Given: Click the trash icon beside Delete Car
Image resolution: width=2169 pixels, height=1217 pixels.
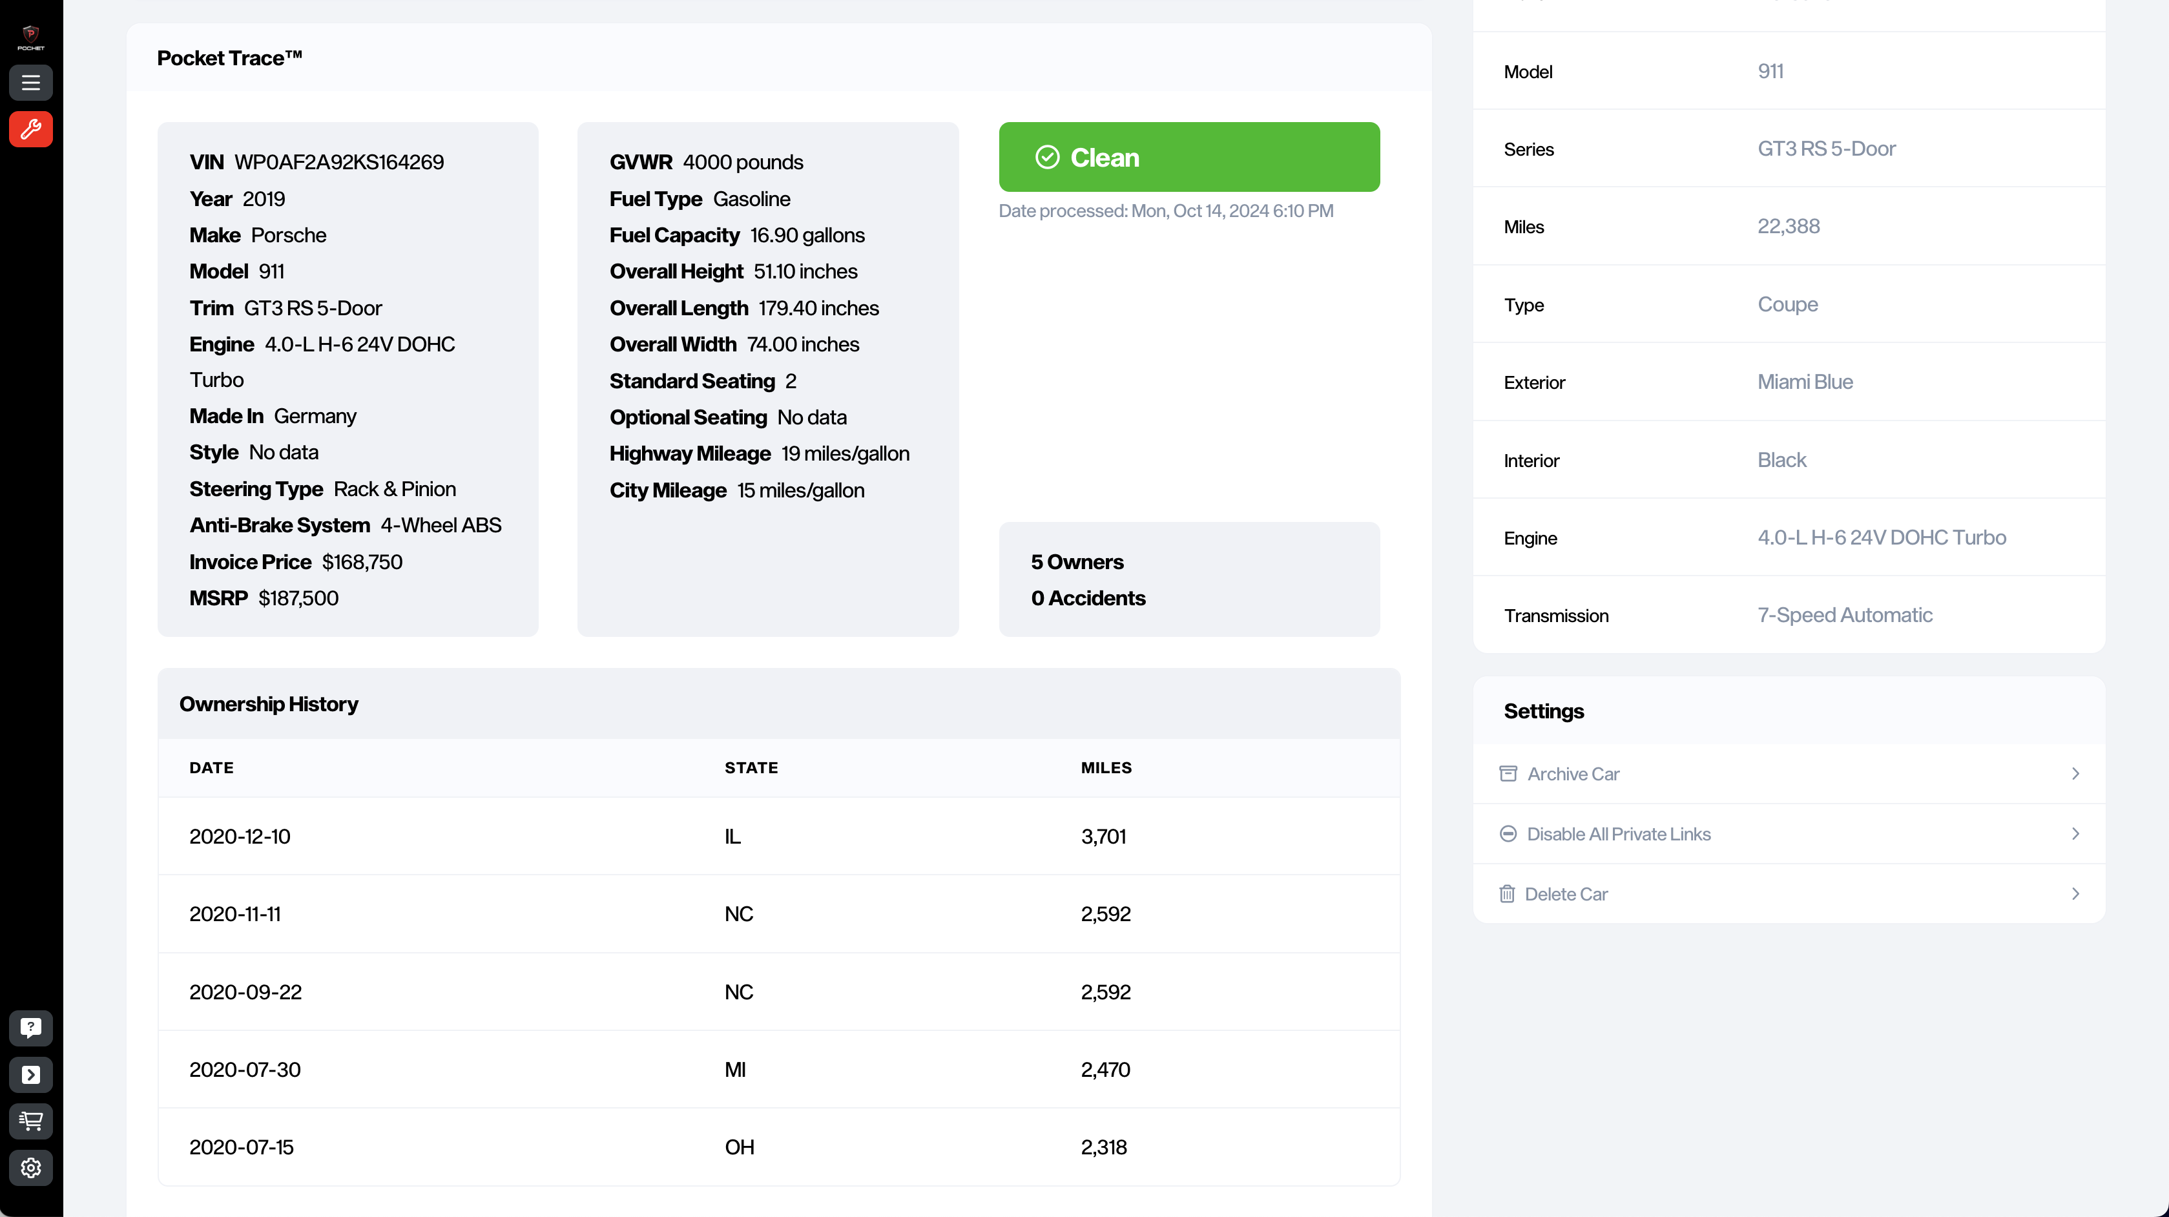Looking at the screenshot, I should coord(1508,893).
